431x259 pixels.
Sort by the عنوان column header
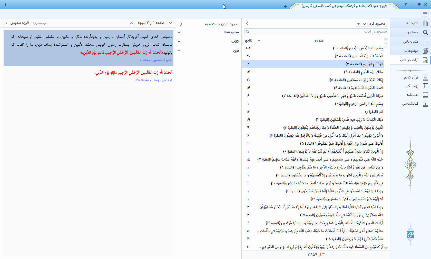click(319, 40)
